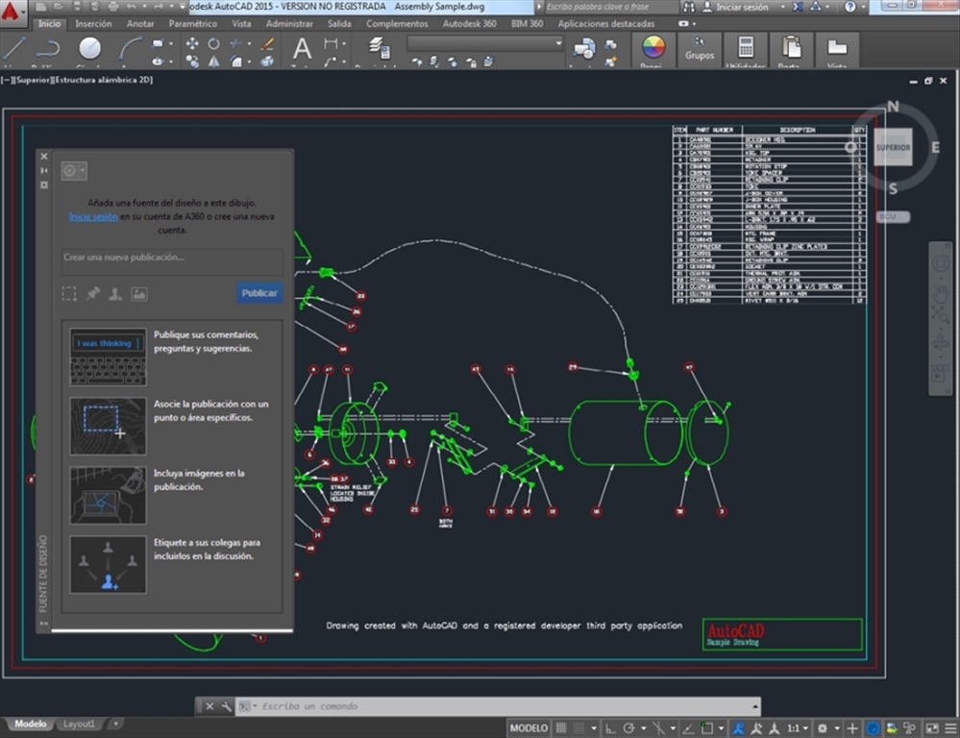The image size is (960, 738).
Task: Select the Line tool in the ribbon
Action: pos(14,48)
